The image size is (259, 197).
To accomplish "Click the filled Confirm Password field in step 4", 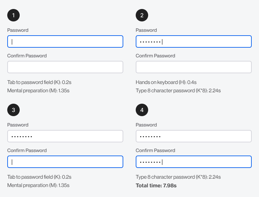I will click(x=193, y=162).
